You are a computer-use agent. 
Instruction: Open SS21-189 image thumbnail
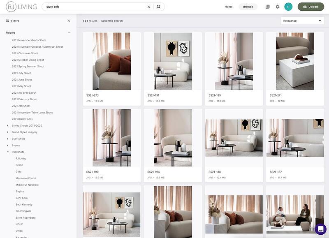tap(234, 61)
